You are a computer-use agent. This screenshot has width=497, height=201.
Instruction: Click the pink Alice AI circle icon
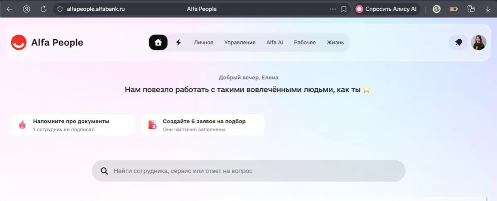359,9
